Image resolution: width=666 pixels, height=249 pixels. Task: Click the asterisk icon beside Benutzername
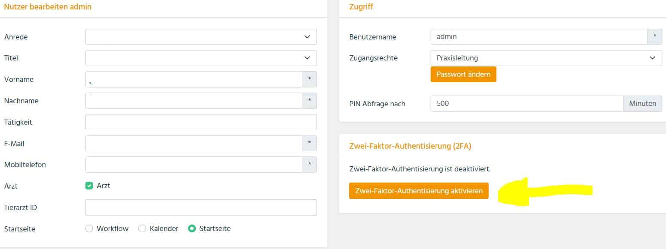tap(655, 37)
